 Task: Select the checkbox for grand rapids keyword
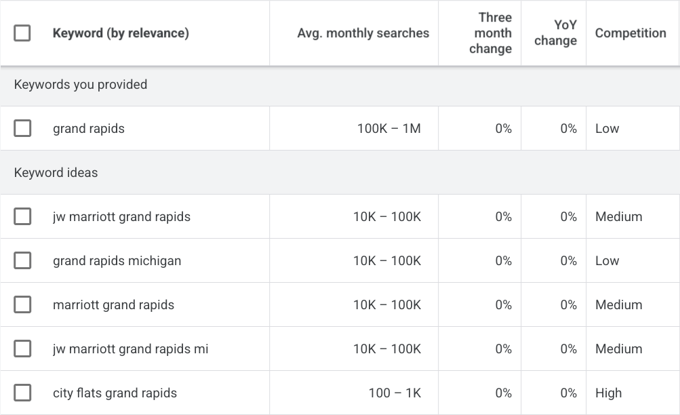[22, 128]
